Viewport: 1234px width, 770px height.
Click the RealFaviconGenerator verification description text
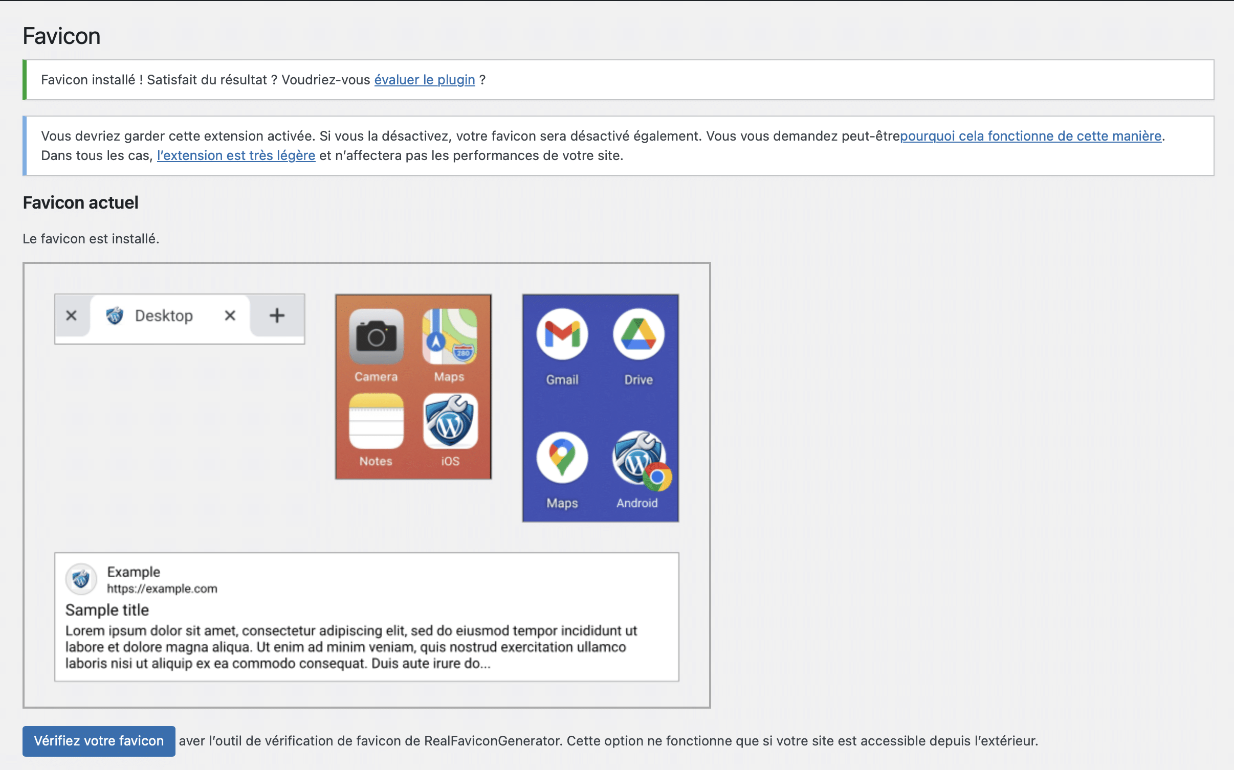608,741
